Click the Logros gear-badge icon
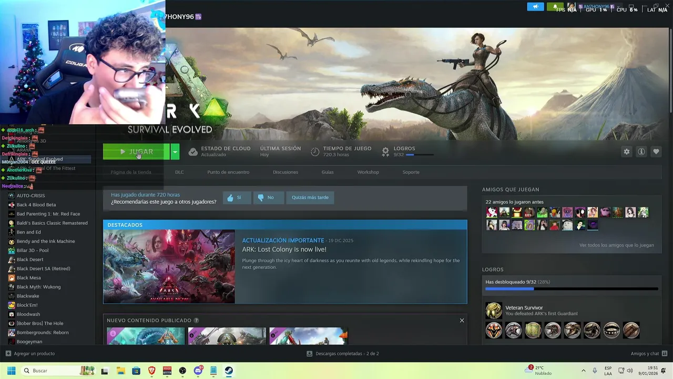 (385, 152)
